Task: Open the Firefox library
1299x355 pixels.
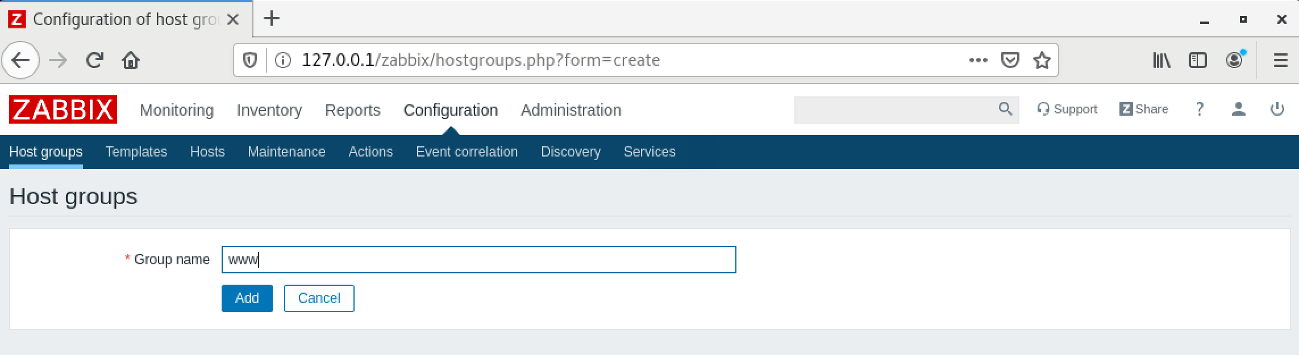Action: coord(1161,60)
